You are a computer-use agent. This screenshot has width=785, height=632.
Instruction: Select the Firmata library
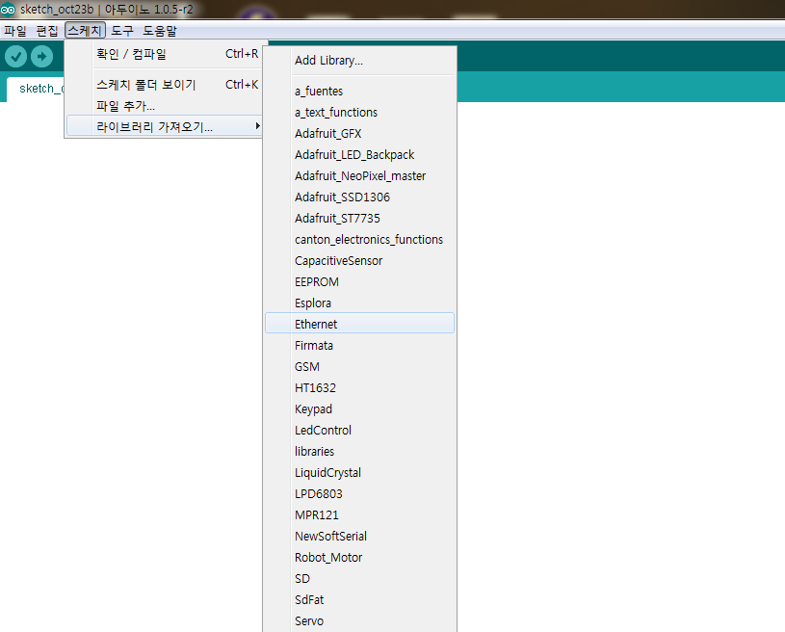pyautogui.click(x=359, y=346)
